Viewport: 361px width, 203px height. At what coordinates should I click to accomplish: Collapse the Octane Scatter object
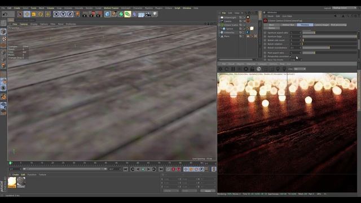tap(219, 25)
